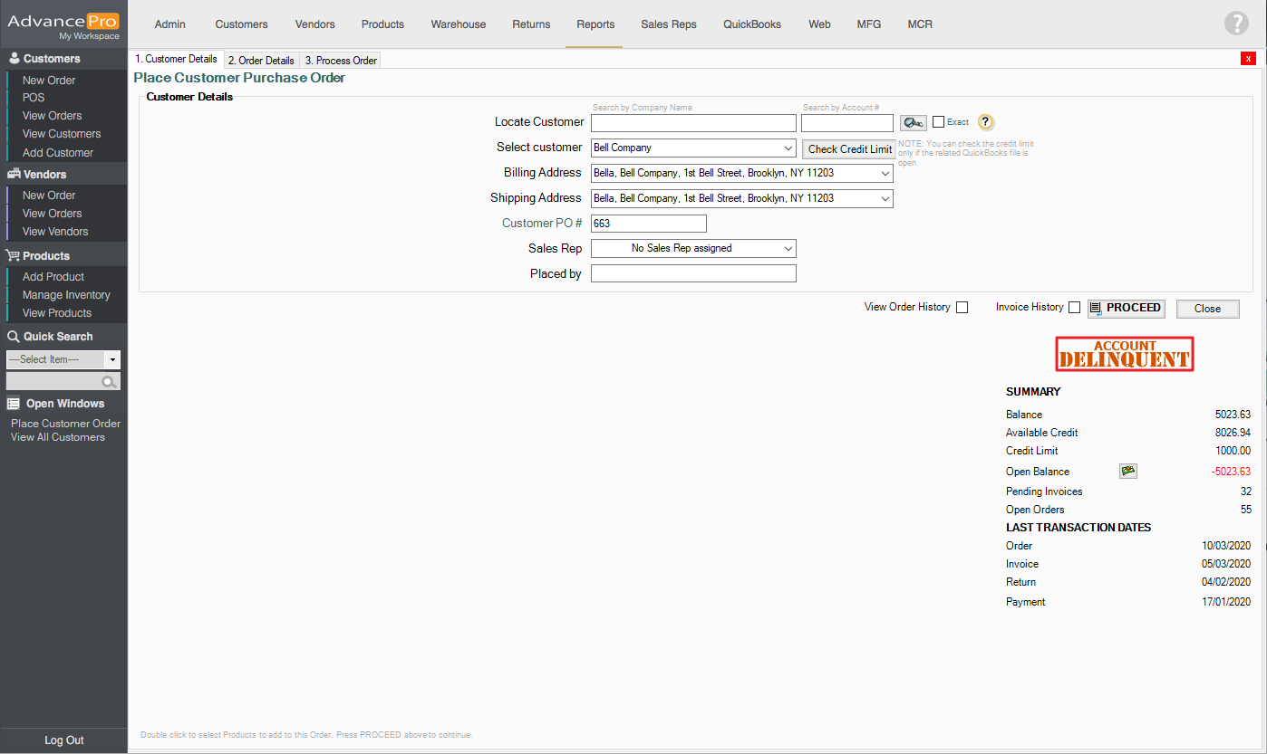Image resolution: width=1267 pixels, height=754 pixels.
Task: Click the gray help icon in top-right corner
Action: (1236, 24)
